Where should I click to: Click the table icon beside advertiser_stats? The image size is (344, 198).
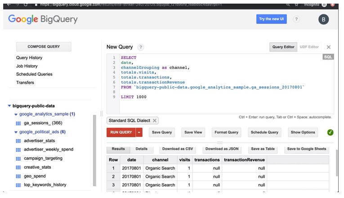[x=18, y=140]
